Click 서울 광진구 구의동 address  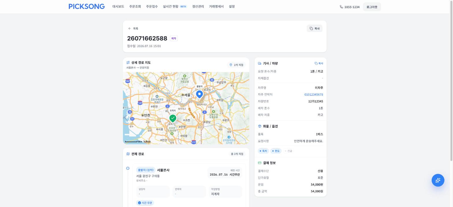pyautogui.click(x=148, y=176)
